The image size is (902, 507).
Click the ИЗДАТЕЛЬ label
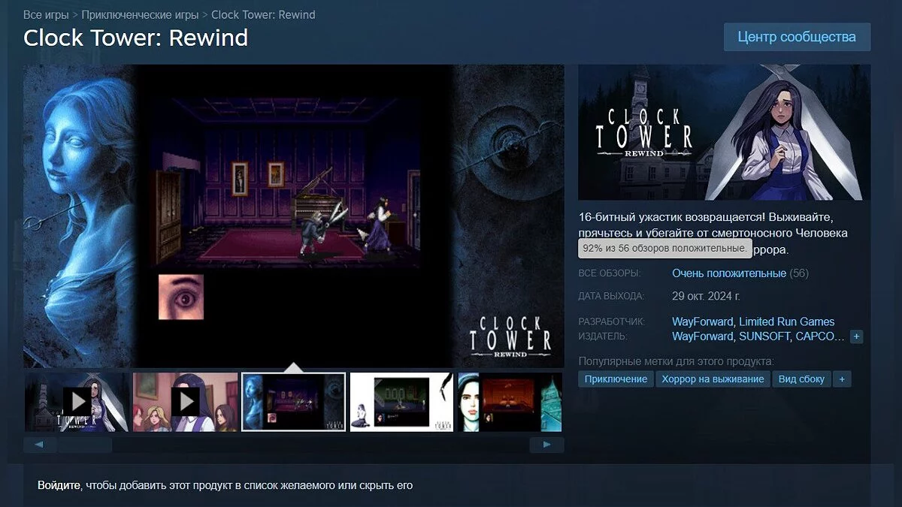tap(603, 336)
